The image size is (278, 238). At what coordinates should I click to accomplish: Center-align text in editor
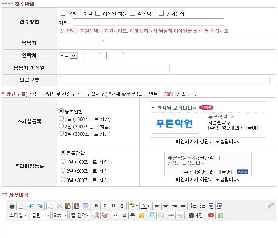(166, 206)
